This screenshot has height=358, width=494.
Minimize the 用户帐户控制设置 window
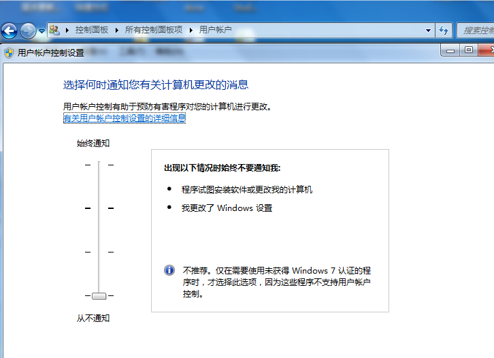[450, 50]
